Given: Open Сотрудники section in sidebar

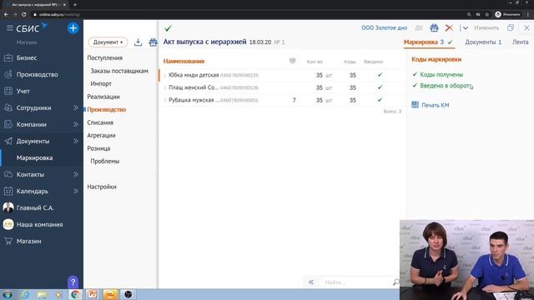Looking at the screenshot, I should [x=33, y=107].
